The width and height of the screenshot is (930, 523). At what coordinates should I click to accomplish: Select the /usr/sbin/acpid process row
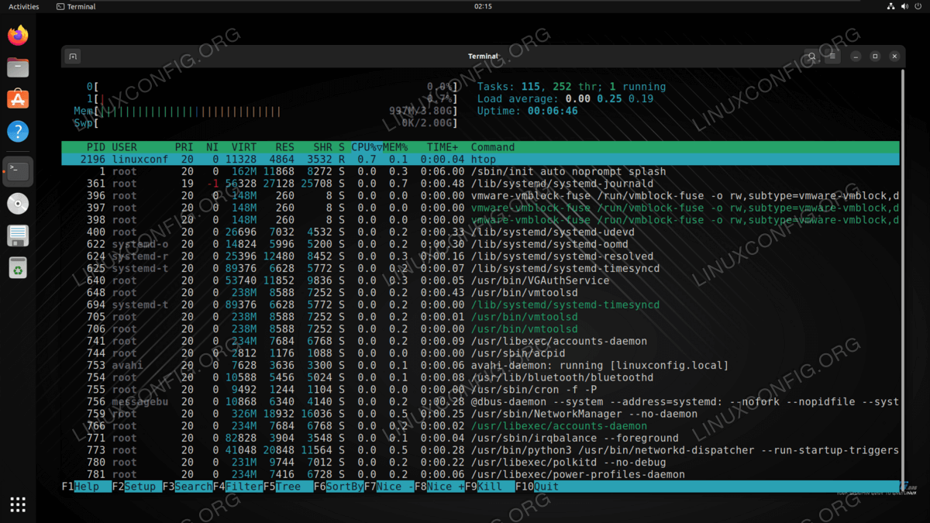tap(480, 353)
